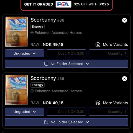The image size is (133, 133).
Task: Remove the first Scorbunny card with X icon
Action: point(124,20)
